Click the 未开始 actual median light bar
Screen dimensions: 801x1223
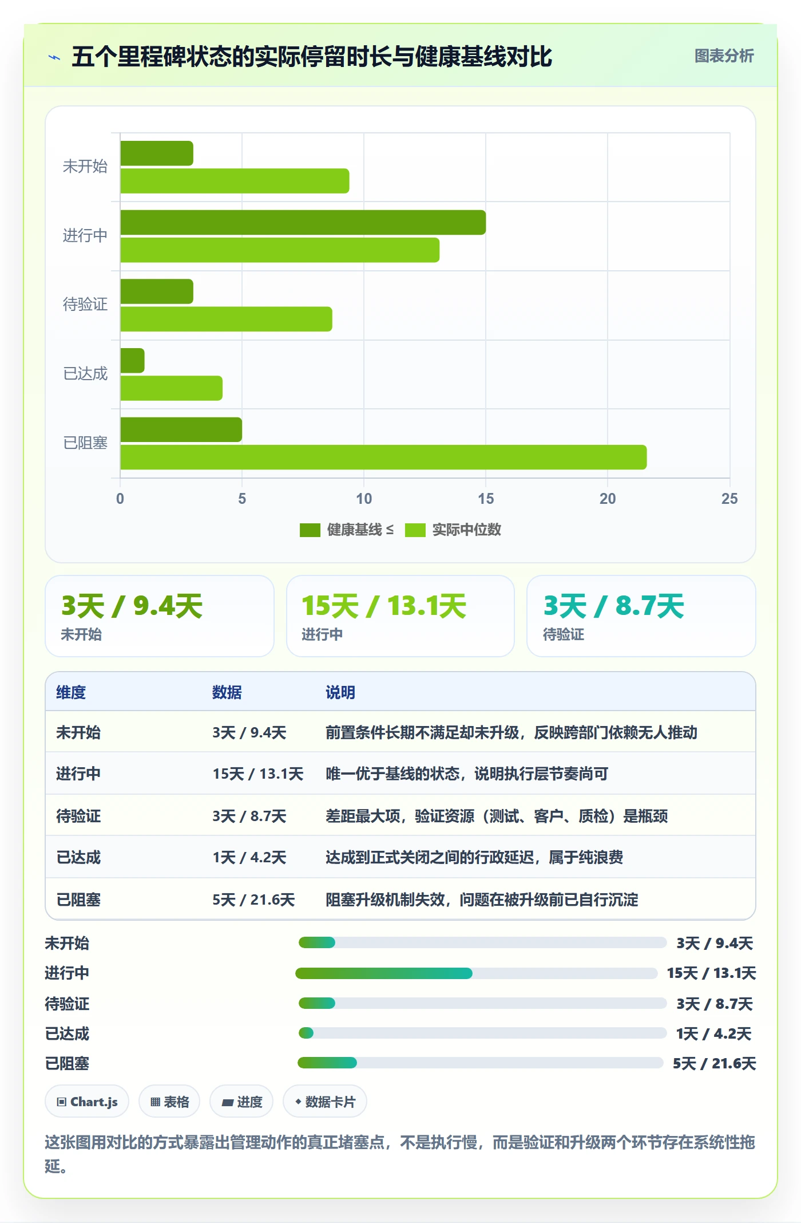coord(235,181)
